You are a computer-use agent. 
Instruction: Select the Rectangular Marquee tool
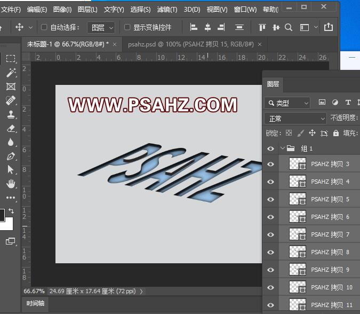tap(11, 59)
